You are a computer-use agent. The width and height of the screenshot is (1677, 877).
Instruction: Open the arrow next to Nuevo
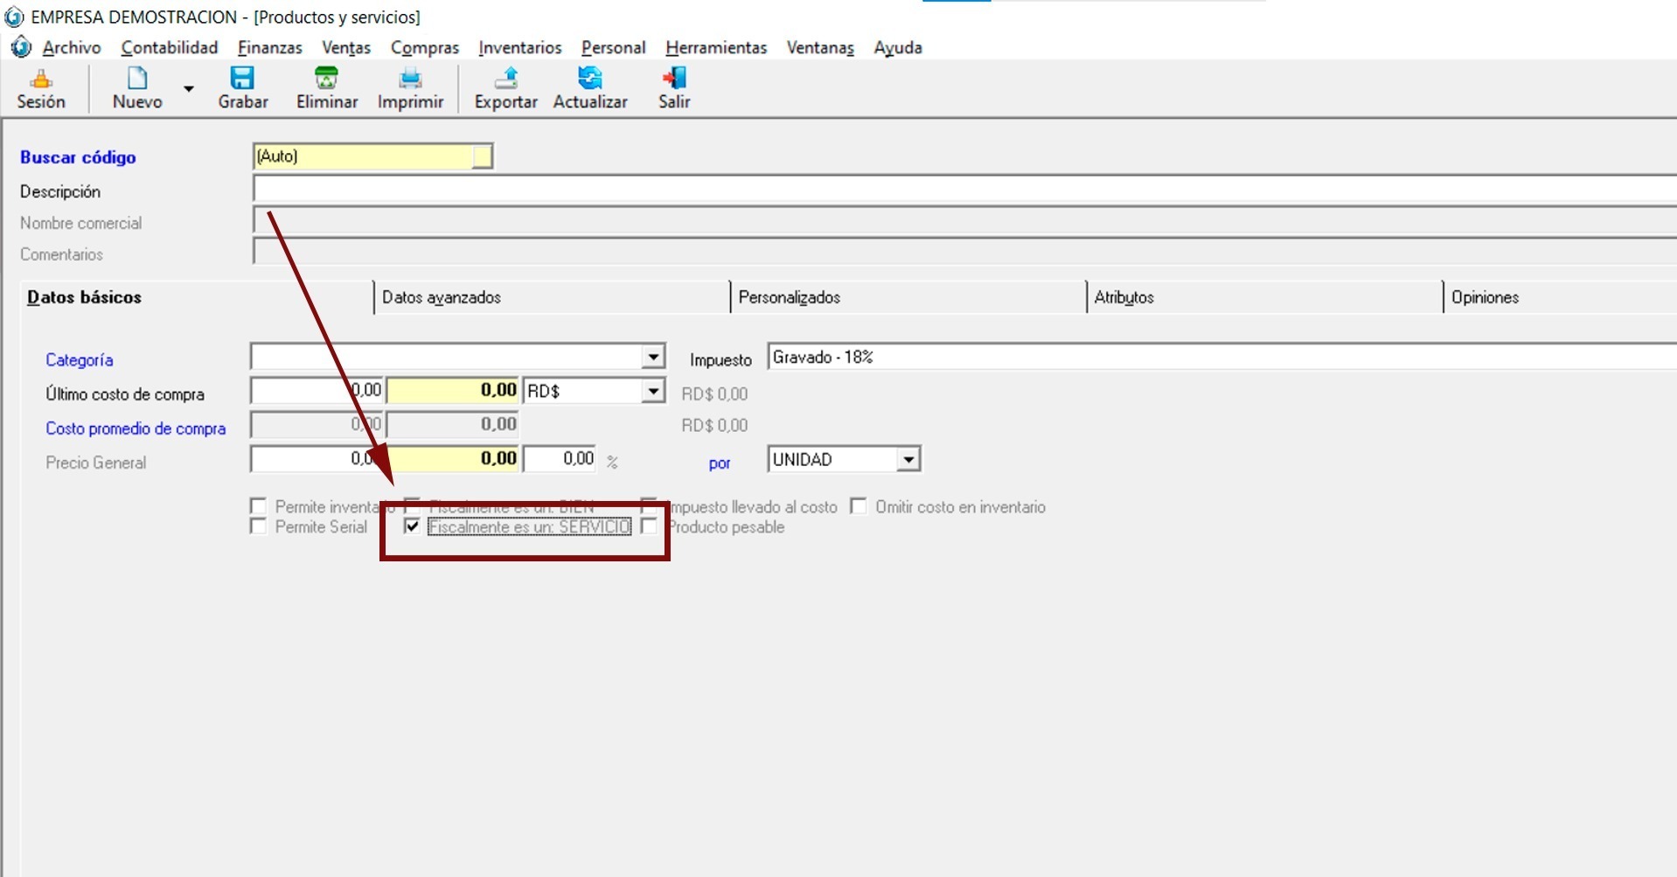pyautogui.click(x=188, y=89)
